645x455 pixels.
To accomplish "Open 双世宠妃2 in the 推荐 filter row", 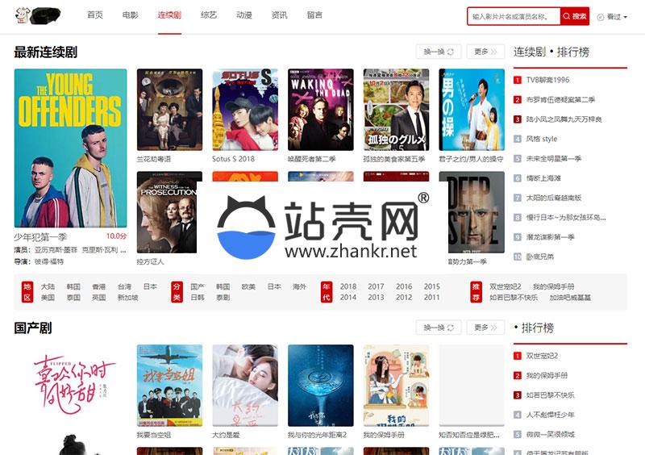I will pos(506,286).
